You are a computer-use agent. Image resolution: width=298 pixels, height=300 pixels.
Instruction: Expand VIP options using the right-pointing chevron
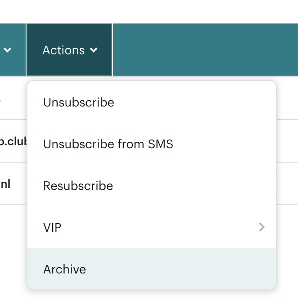tap(262, 227)
